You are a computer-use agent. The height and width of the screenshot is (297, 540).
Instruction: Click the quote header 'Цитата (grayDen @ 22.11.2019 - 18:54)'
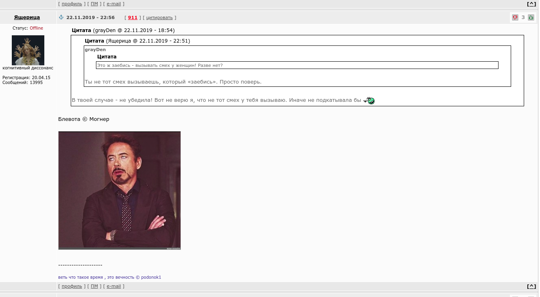[123, 30]
